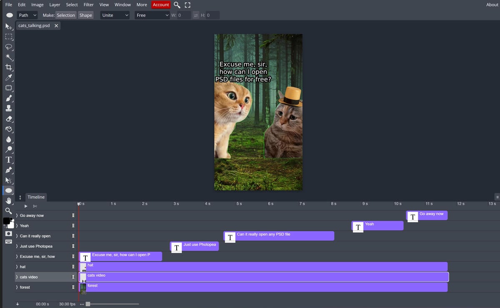Toggle fullscreen mode icon
The image size is (500, 308).
pos(187,5)
